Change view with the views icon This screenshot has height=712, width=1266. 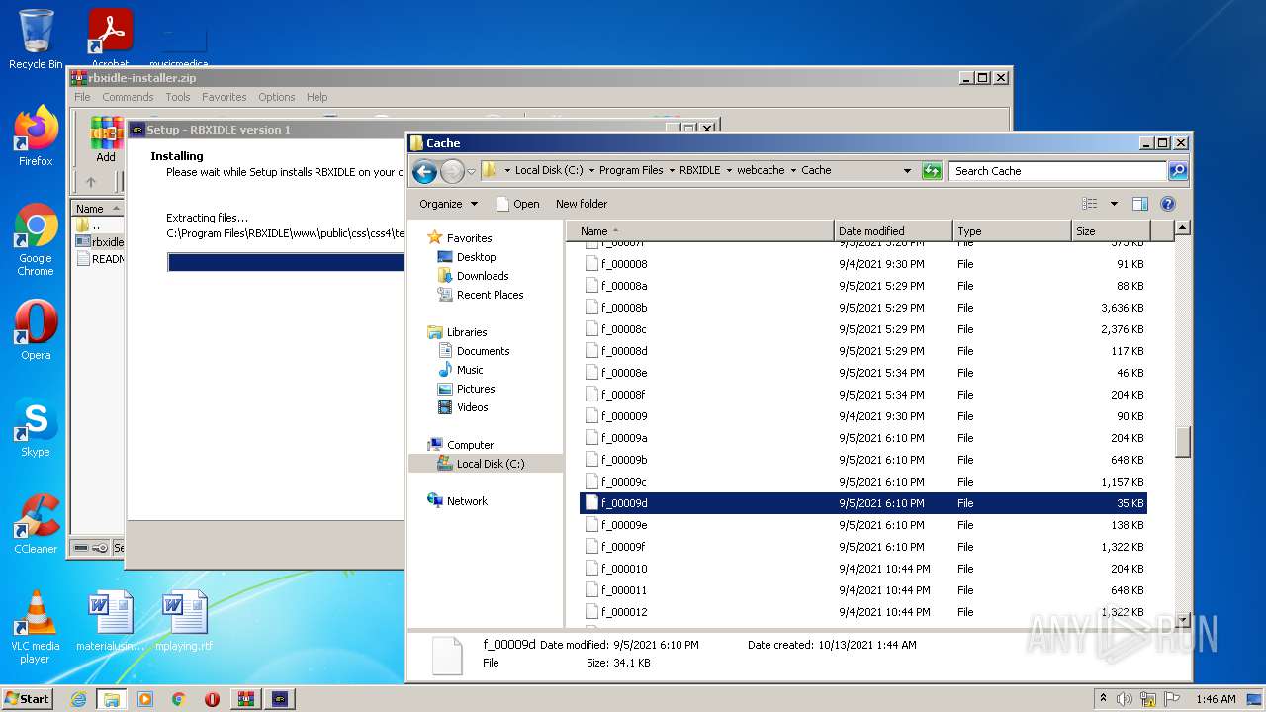click(1090, 204)
